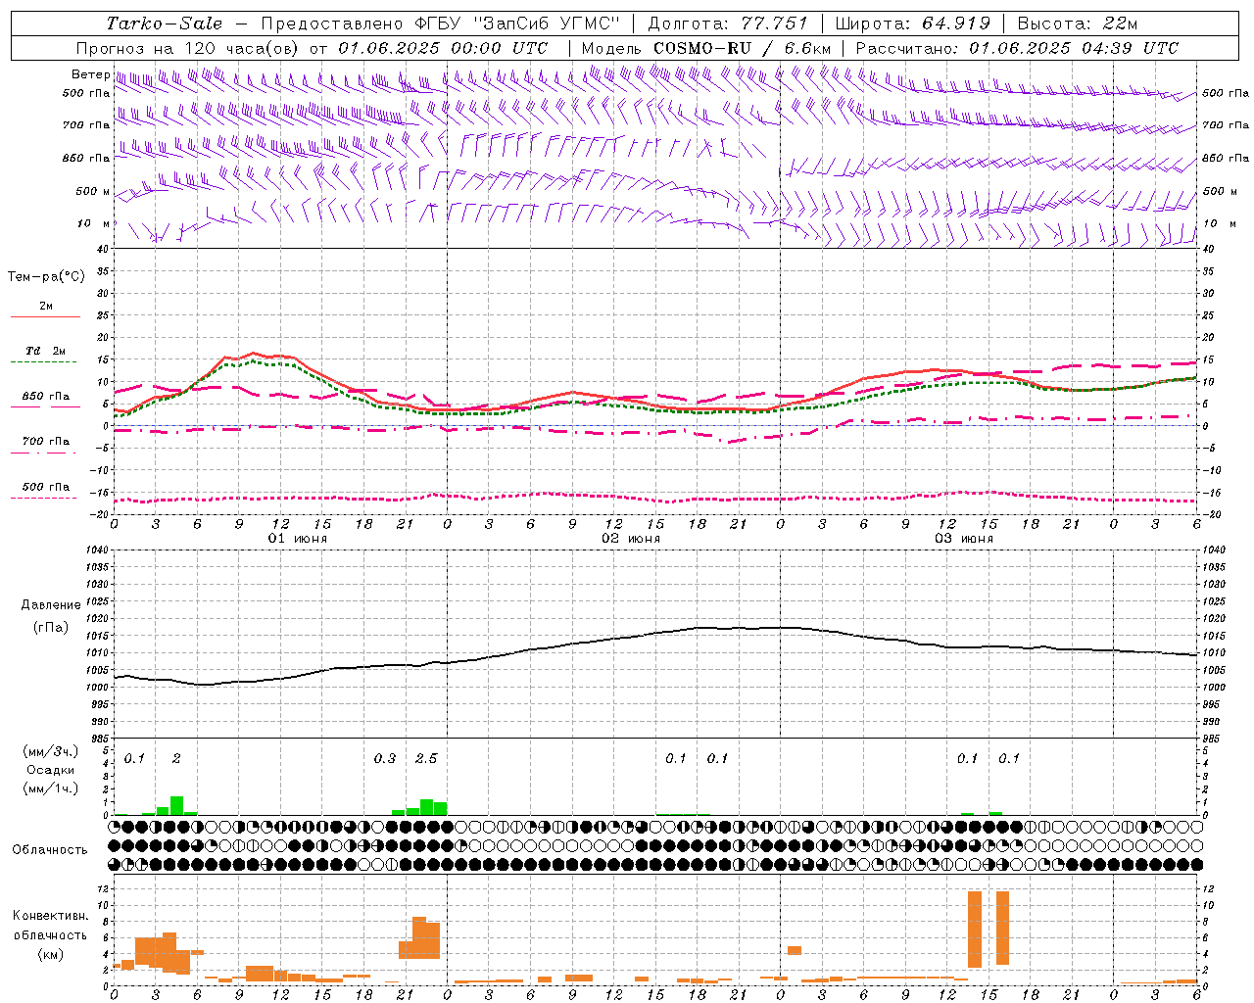This screenshot has width=1254, height=1003.
Task: Click the Td 2м dew point legend entry
Action: 46,351
